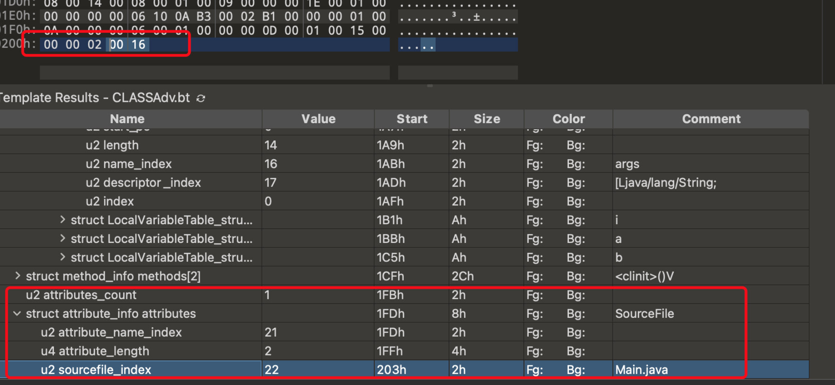
Task: Click hex byte 16 in the 200h row
Action: coord(138,44)
